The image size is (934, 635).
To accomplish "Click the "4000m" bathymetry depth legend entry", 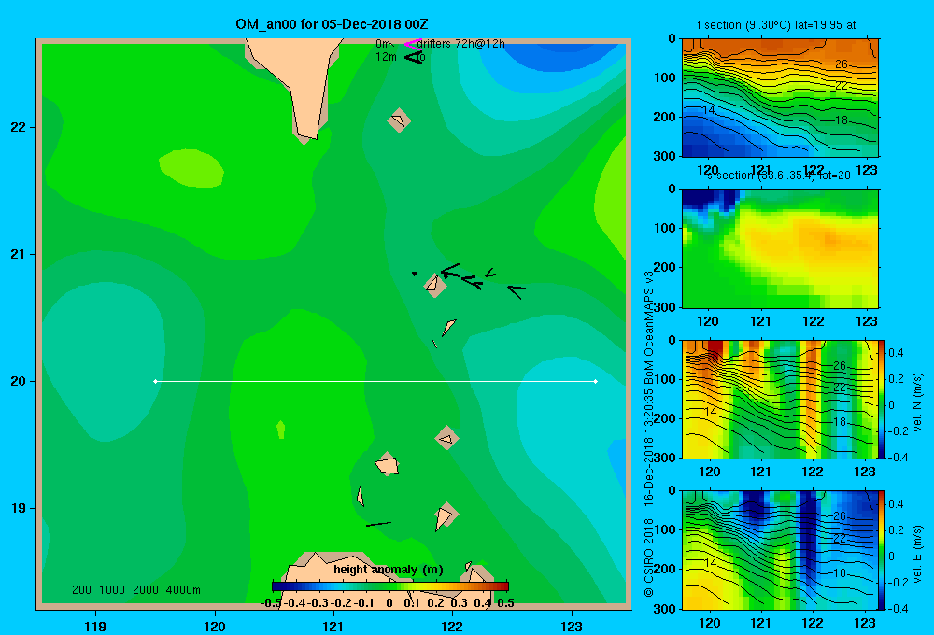I will [x=183, y=590].
